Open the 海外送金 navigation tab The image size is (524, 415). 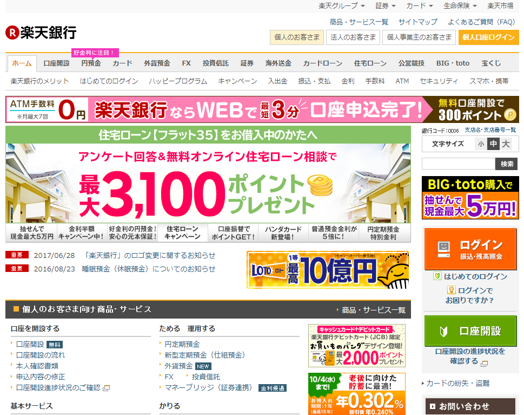coord(278,63)
